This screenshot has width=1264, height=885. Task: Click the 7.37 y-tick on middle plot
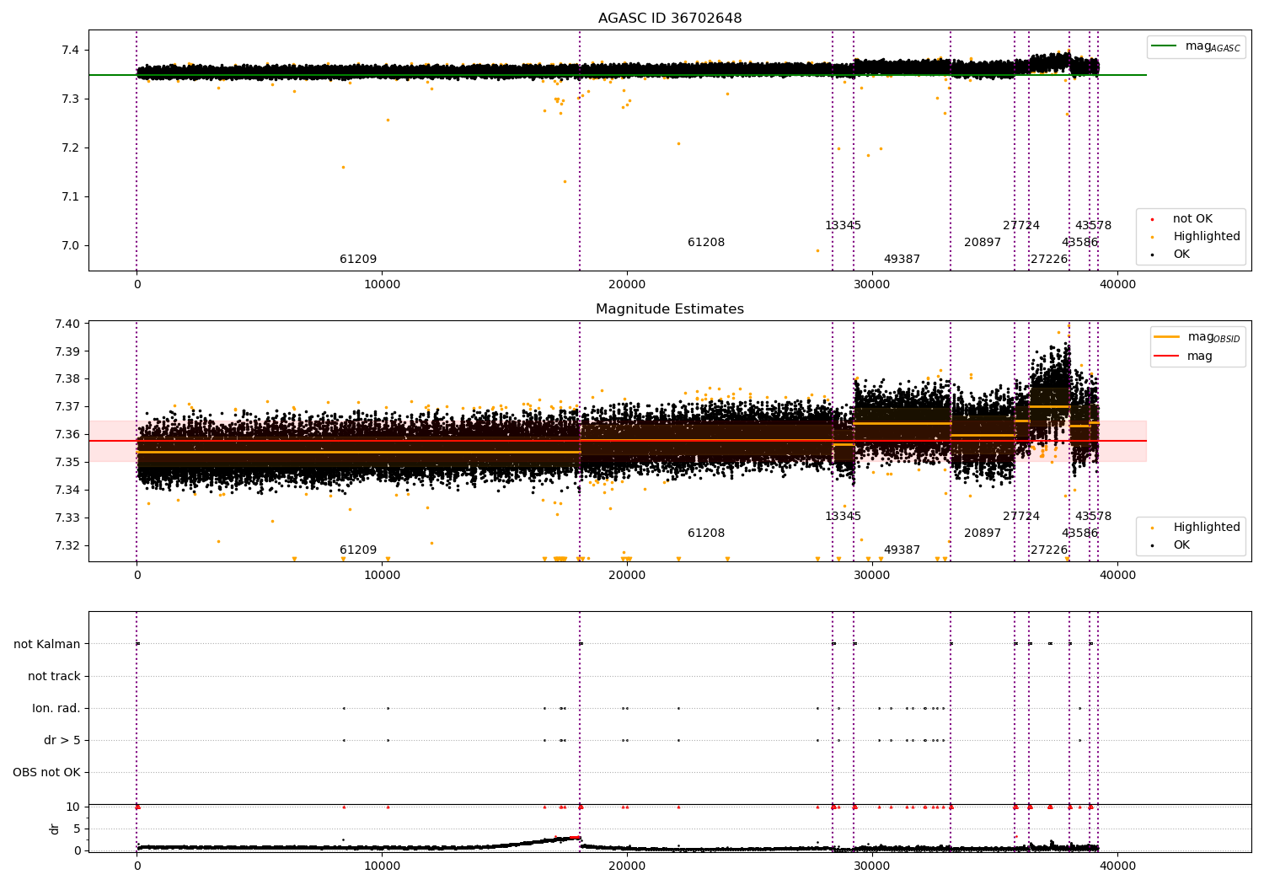click(x=67, y=406)
